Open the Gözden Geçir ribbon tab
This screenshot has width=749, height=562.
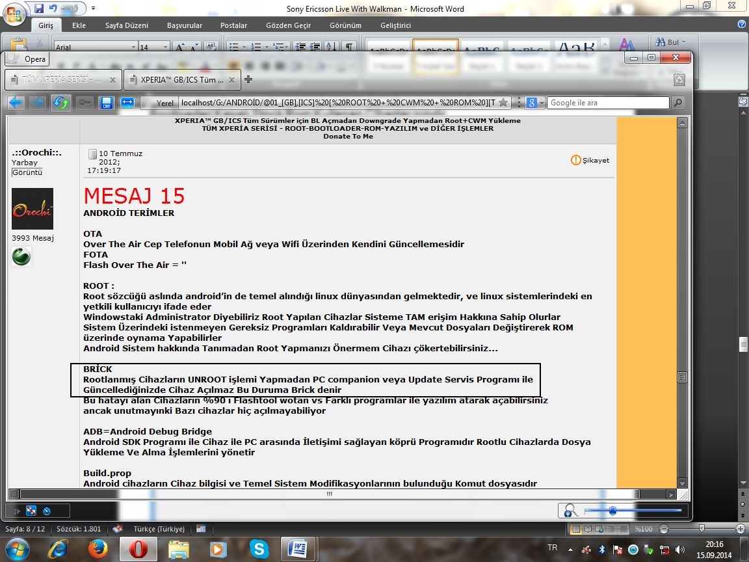(x=288, y=25)
